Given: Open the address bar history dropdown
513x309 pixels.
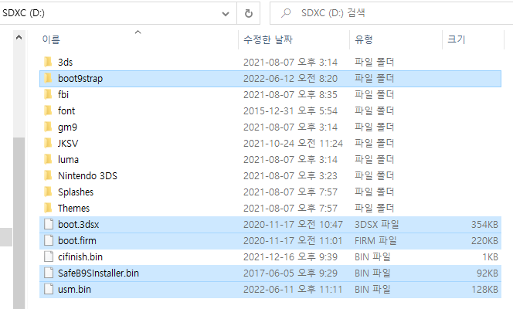Looking at the screenshot, I should [226, 14].
